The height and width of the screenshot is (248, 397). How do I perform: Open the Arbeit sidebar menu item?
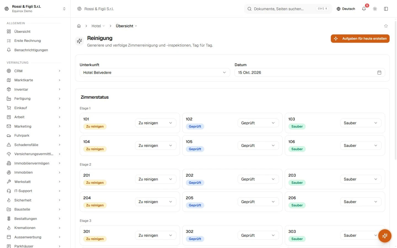pos(34,117)
